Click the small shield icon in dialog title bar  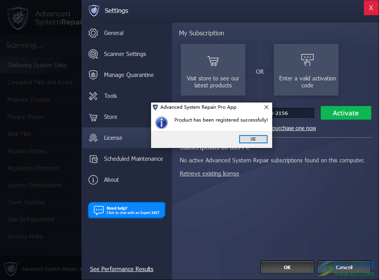coord(155,107)
